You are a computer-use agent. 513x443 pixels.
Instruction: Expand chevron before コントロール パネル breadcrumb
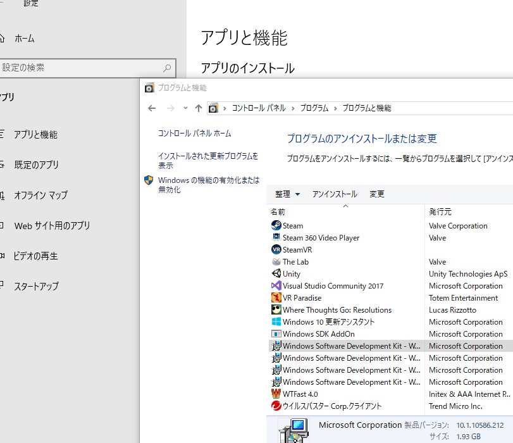225,108
